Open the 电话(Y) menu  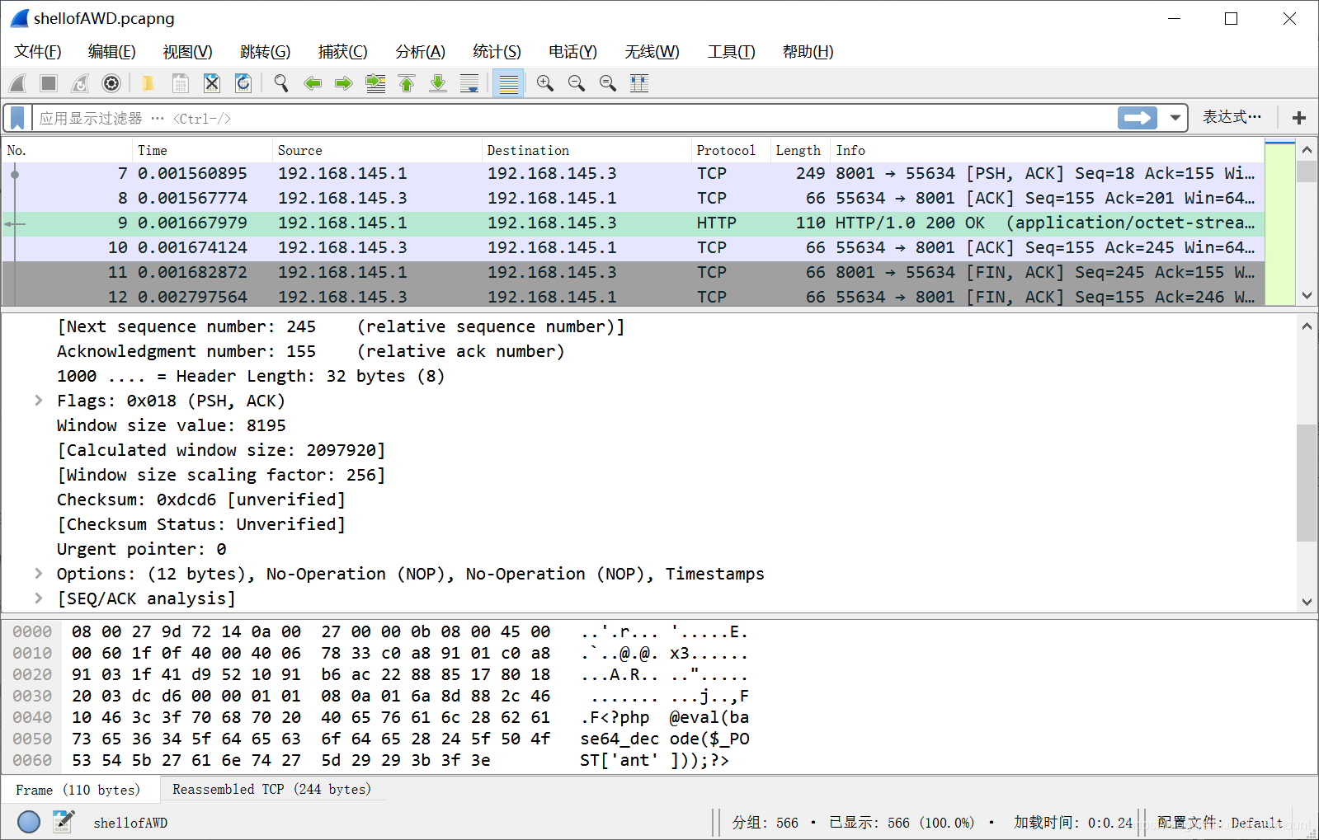573,52
